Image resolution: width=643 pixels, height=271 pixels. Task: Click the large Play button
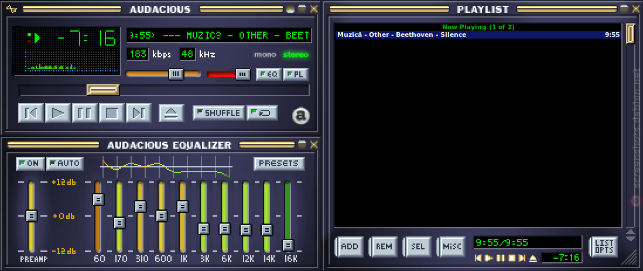[58, 113]
